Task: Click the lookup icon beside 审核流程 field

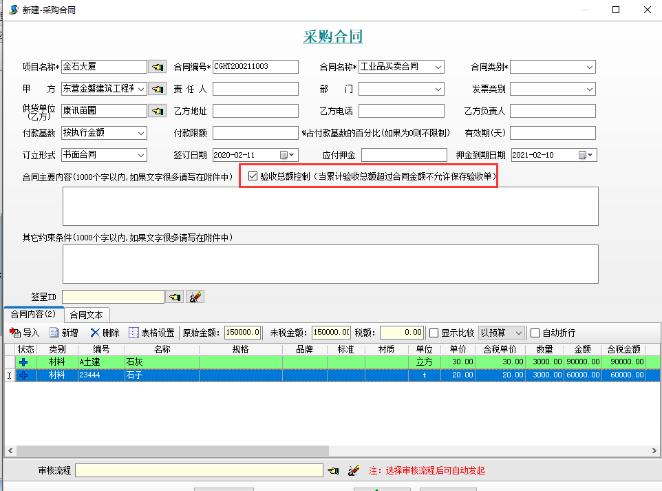Action: (333, 470)
